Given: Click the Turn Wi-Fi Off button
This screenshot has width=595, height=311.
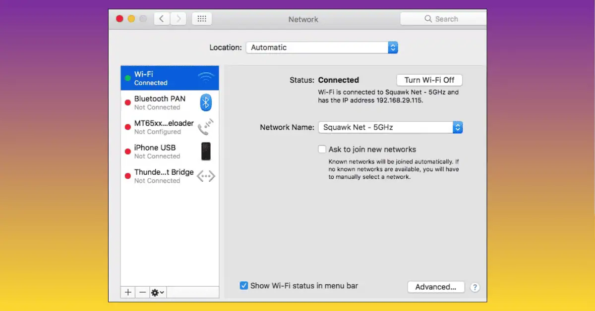Looking at the screenshot, I should pos(429,80).
